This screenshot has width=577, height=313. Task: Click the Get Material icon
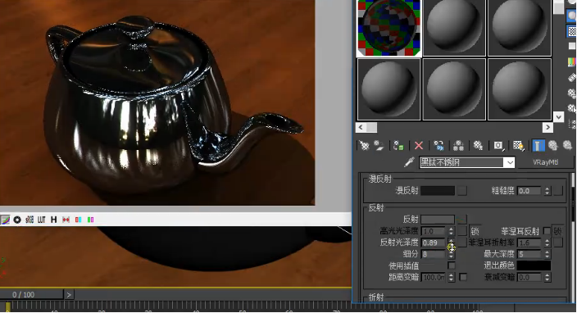(x=364, y=146)
